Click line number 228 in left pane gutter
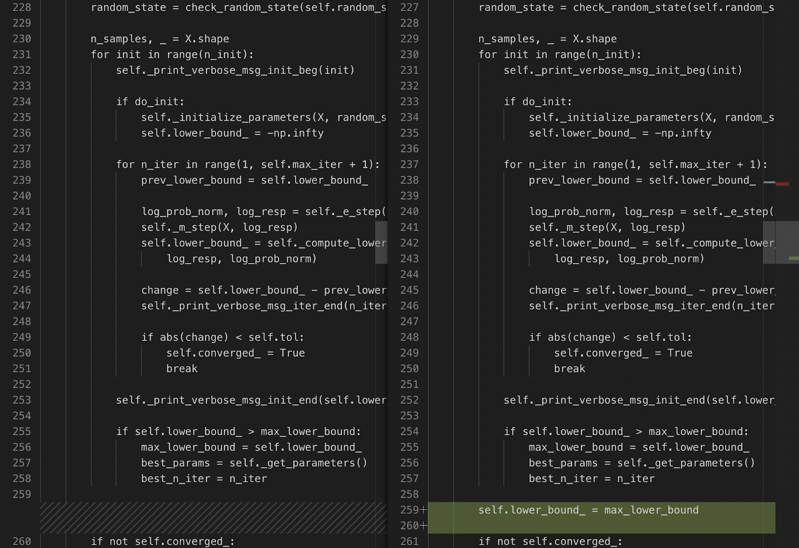The image size is (799, 548). [x=22, y=7]
